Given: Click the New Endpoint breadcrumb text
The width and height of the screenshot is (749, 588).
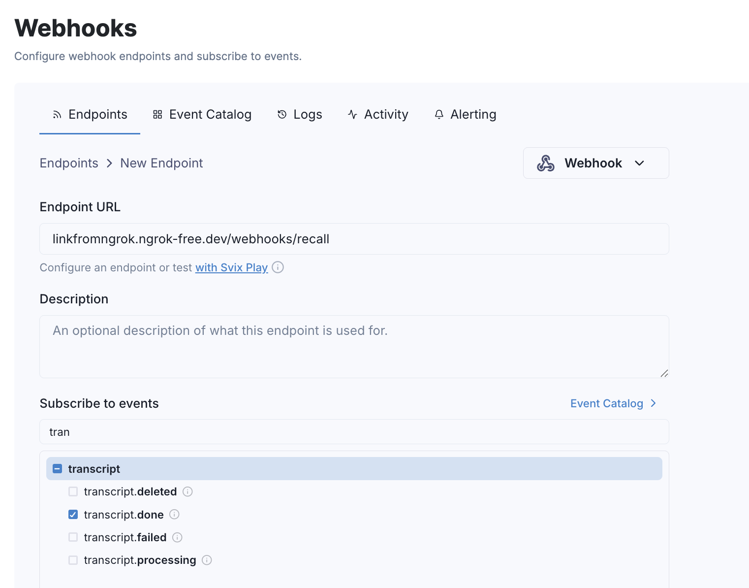Looking at the screenshot, I should (x=161, y=163).
